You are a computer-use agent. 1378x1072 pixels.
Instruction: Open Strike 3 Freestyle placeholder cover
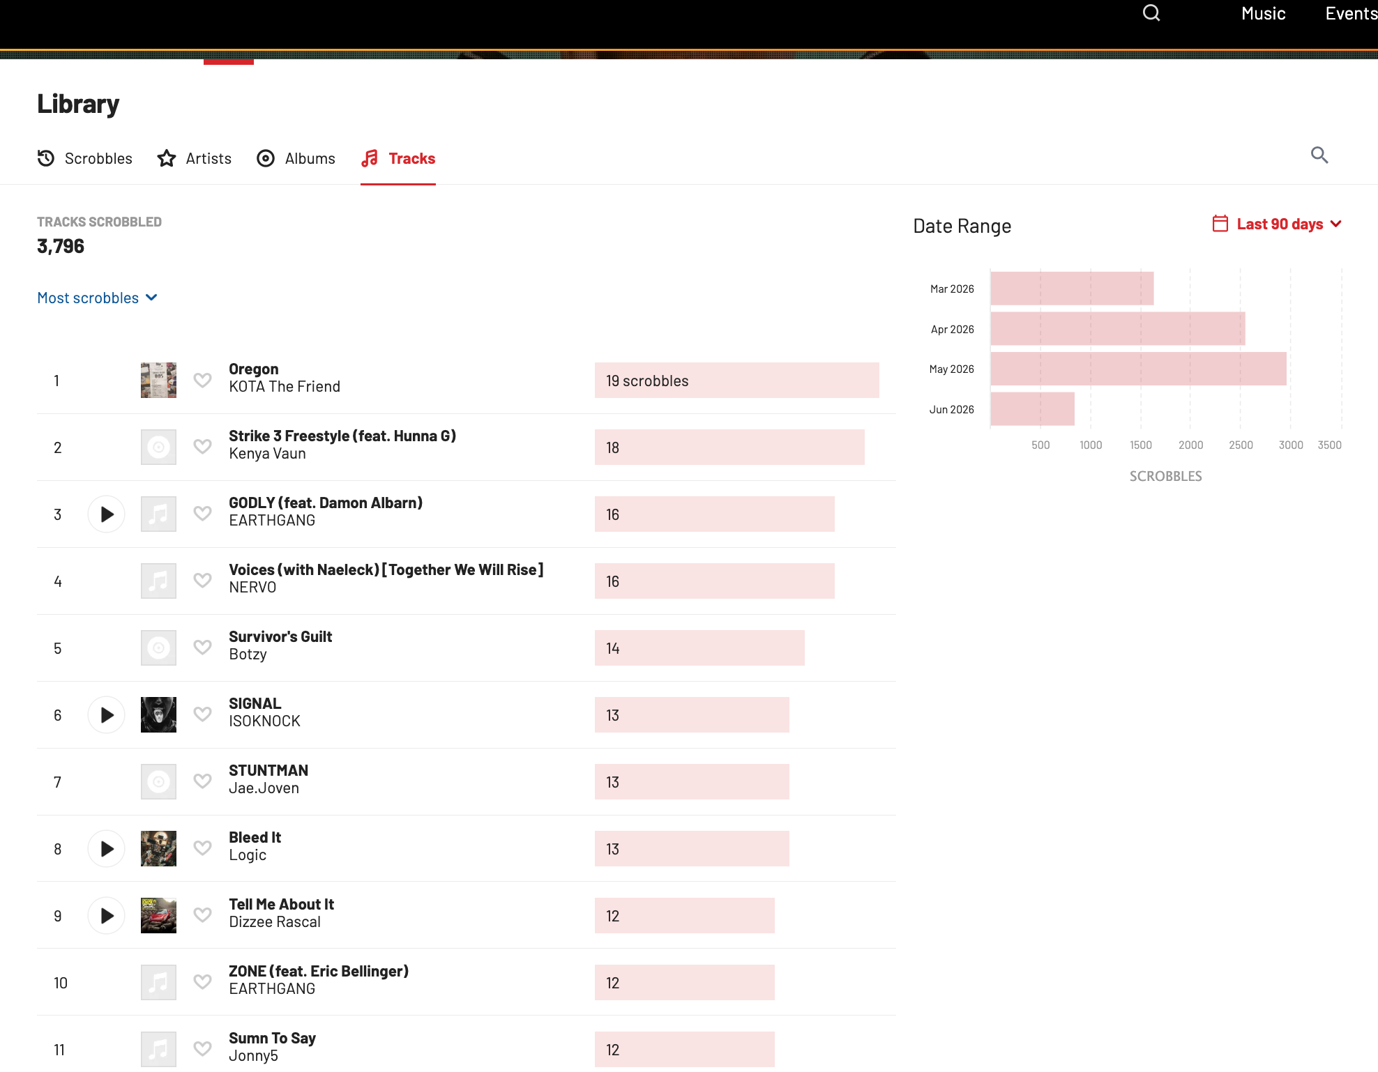coord(158,447)
